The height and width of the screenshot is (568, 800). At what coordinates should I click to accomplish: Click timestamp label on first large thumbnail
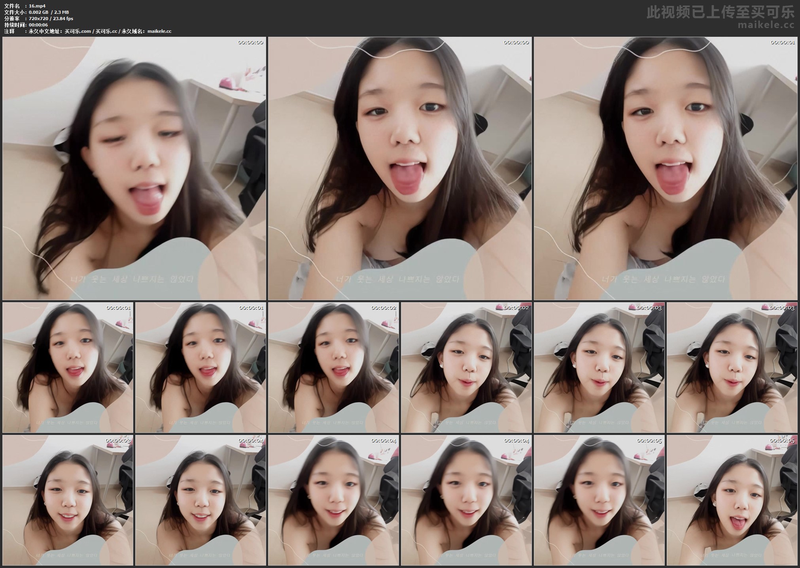click(250, 42)
